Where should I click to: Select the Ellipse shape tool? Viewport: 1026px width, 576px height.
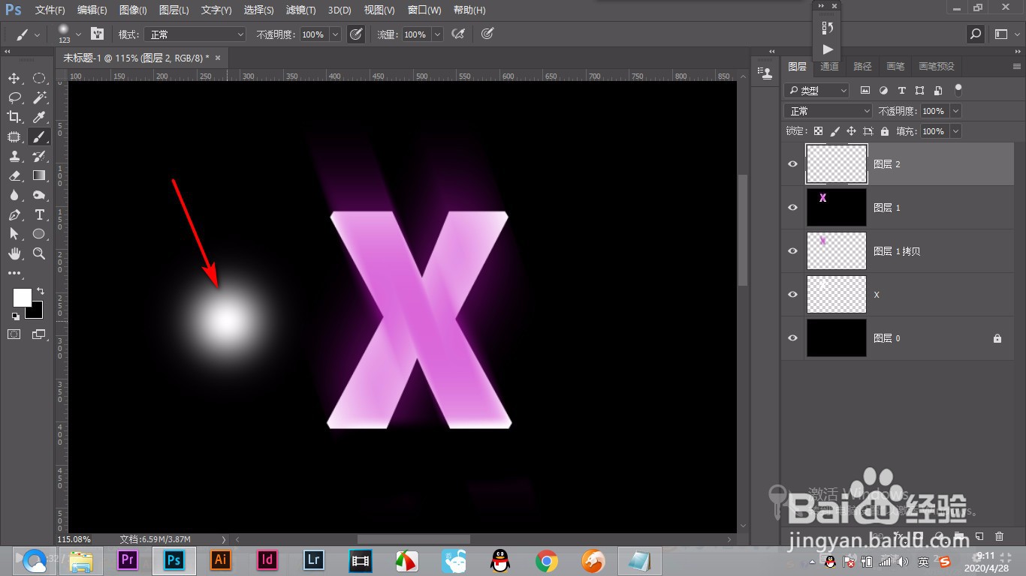(39, 234)
